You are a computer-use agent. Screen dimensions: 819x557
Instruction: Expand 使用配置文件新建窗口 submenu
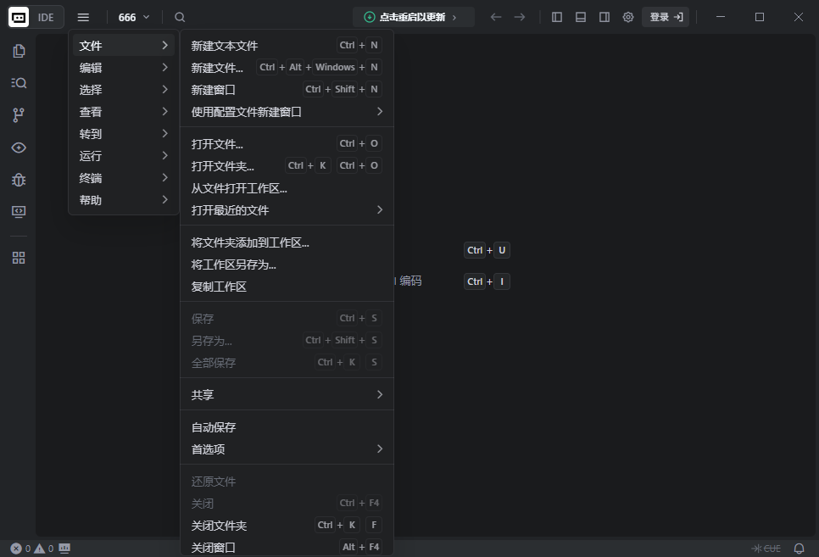tap(287, 111)
